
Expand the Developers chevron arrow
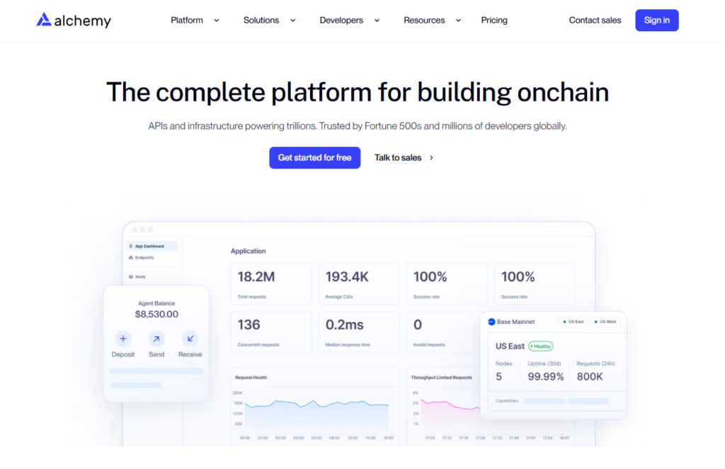(x=377, y=21)
